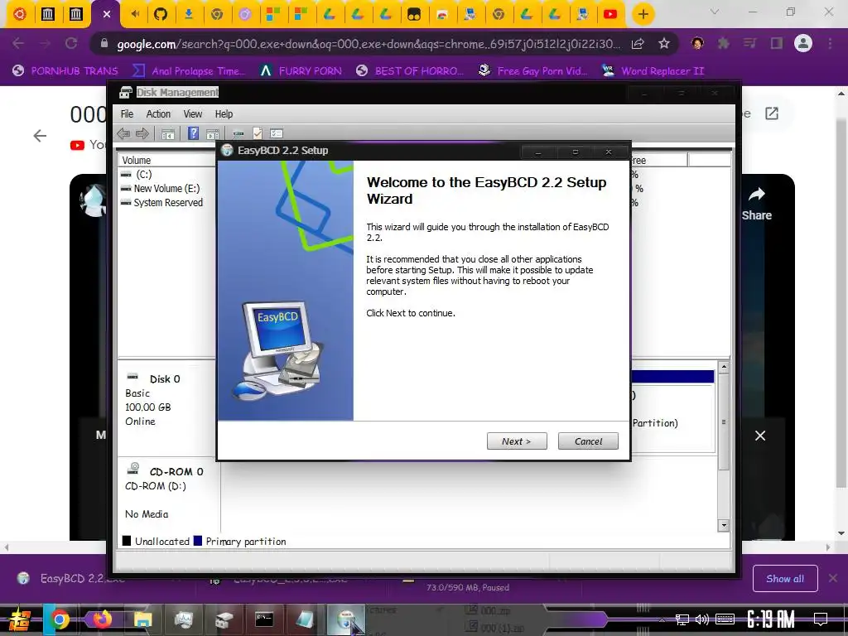848x636 pixels.
Task: Bookmark this page with the star icon
Action: pos(664,43)
